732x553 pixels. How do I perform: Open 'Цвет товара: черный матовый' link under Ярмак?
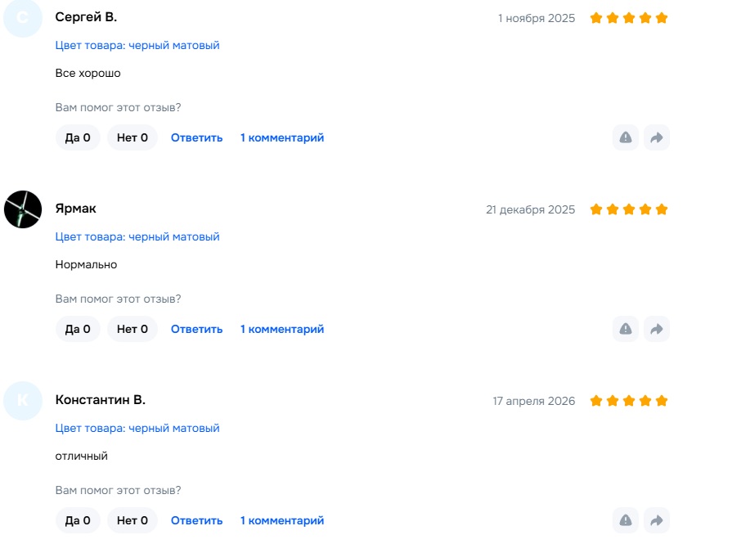[137, 236]
